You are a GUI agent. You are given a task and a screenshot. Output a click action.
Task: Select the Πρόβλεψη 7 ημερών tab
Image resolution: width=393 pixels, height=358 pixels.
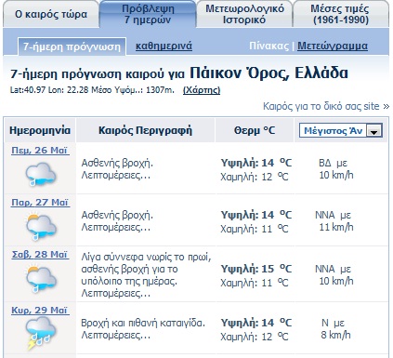point(148,14)
